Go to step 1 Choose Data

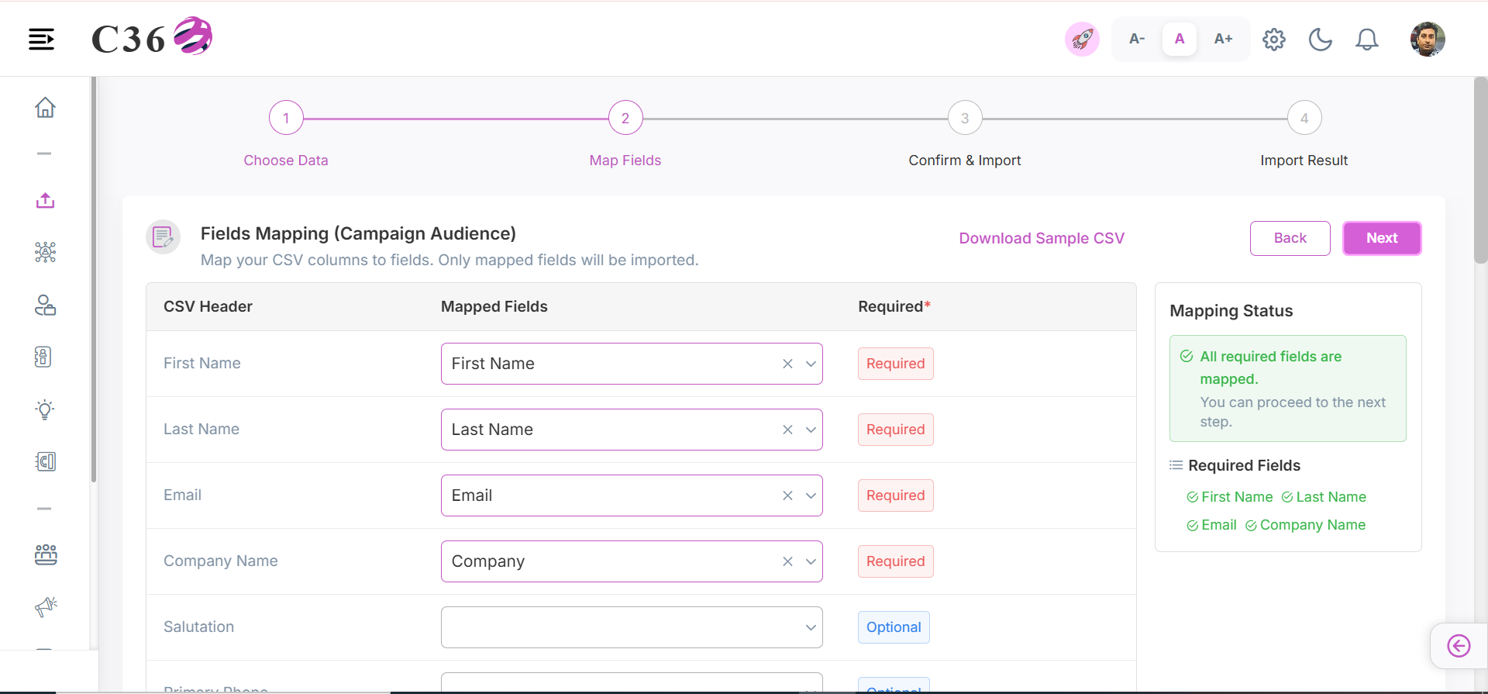[x=286, y=119]
